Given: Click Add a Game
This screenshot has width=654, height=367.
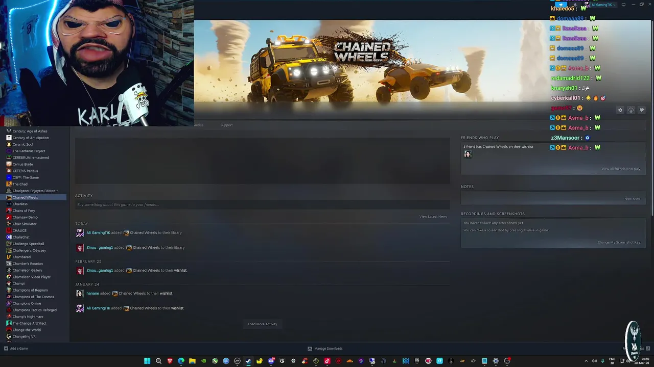Looking at the screenshot, I should [16, 349].
